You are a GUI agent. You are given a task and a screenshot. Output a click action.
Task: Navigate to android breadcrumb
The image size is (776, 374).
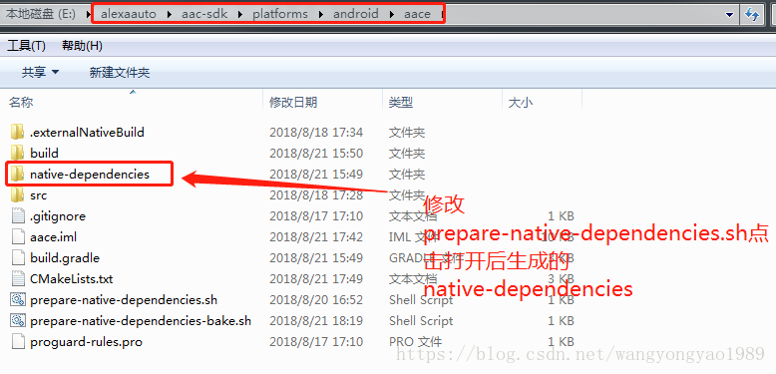(356, 14)
